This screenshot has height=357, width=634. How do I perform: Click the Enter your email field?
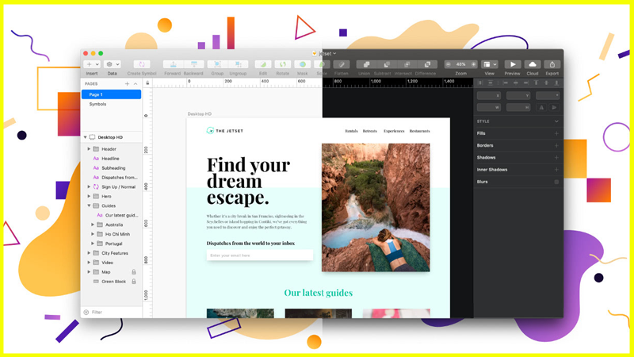260,255
